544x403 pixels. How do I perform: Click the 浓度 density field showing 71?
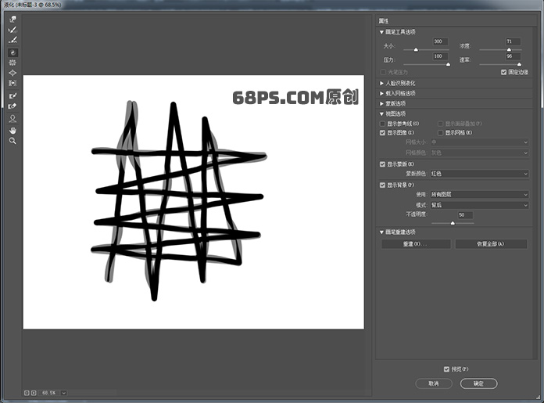513,41
